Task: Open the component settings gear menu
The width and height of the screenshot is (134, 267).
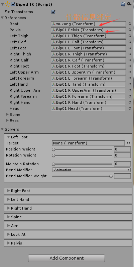Action: (x=129, y=4)
